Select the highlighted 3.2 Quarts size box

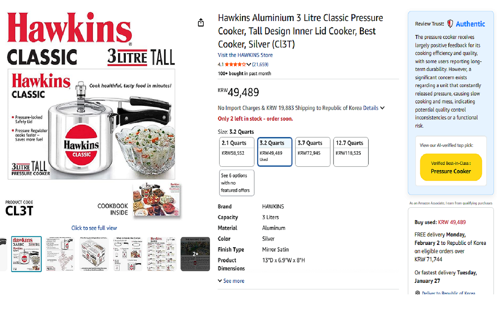(x=275, y=152)
